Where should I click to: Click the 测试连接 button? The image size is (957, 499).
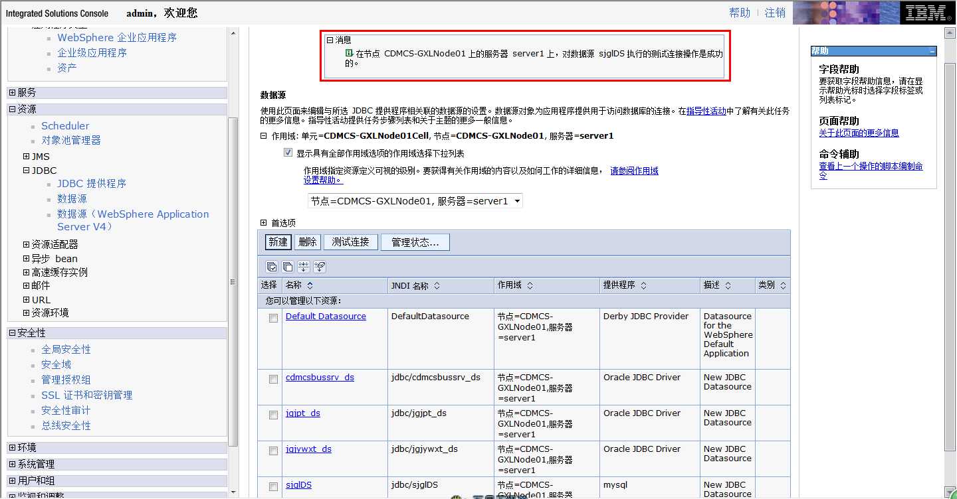350,242
